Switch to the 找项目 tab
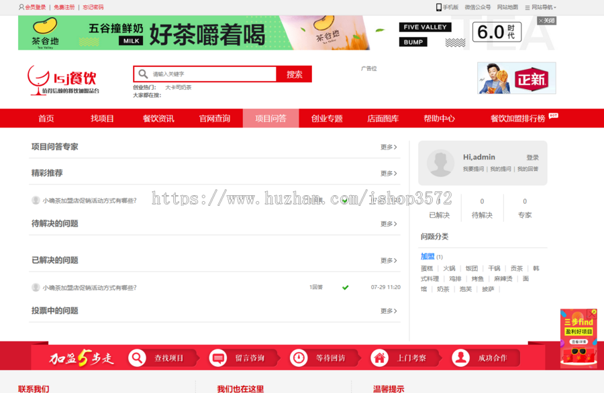 (101, 118)
